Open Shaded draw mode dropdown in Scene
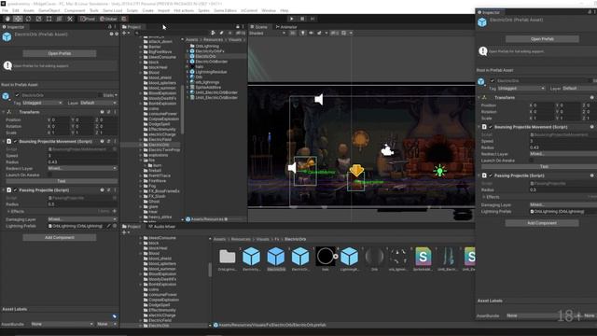Viewport: 597px width, 336px height. [268, 34]
